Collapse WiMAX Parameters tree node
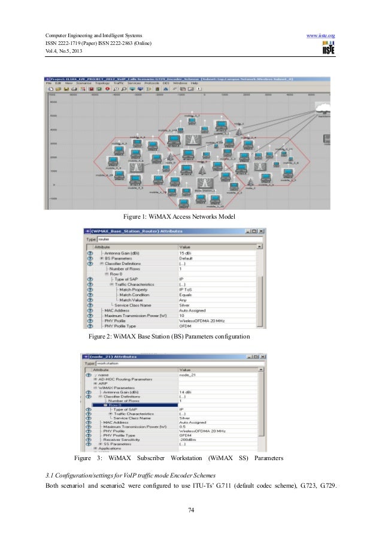 96,388
